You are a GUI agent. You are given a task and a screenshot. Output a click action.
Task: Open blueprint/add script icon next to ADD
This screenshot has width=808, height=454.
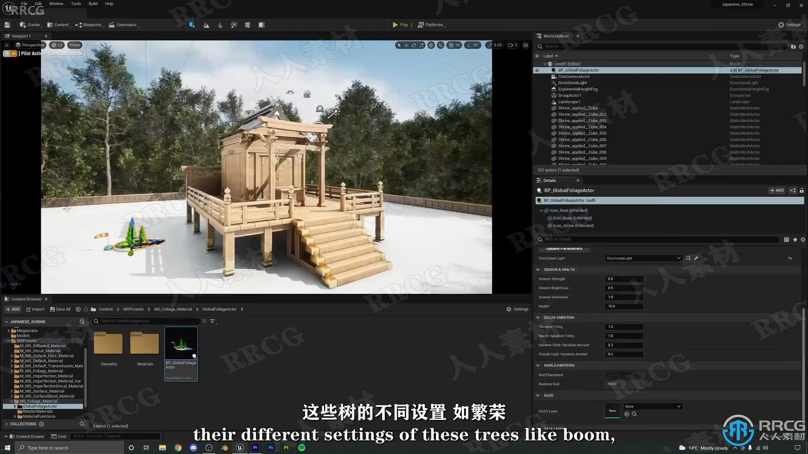pyautogui.click(x=793, y=190)
